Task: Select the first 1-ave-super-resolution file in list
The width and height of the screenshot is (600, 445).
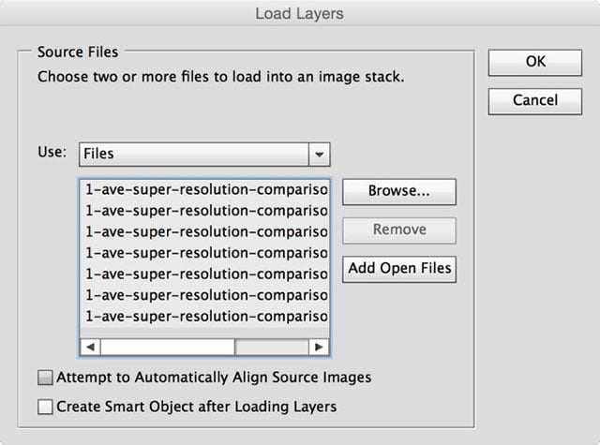Action: click(x=204, y=189)
